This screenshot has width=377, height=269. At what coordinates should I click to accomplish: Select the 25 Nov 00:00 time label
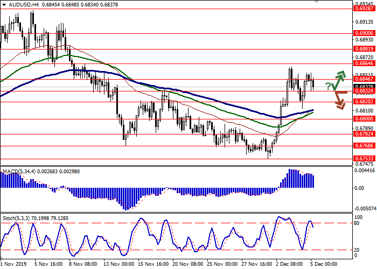(x=221, y=264)
